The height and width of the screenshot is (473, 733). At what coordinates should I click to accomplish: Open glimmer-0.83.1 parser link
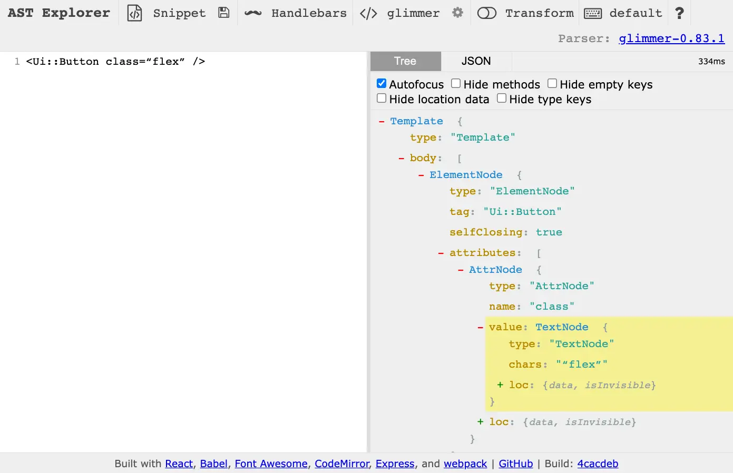[672, 38]
